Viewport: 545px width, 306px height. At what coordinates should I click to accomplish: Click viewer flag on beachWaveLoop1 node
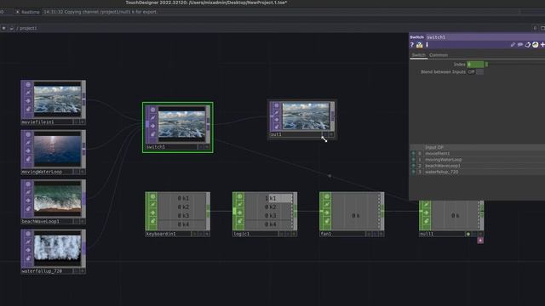pos(28,184)
